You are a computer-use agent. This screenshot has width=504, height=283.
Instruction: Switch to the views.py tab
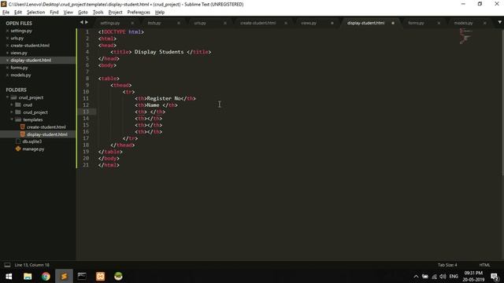(309, 23)
